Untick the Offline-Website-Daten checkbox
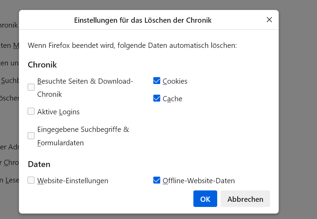 coord(157,180)
